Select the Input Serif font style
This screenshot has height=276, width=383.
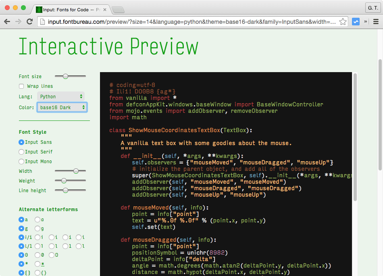[x=21, y=152]
